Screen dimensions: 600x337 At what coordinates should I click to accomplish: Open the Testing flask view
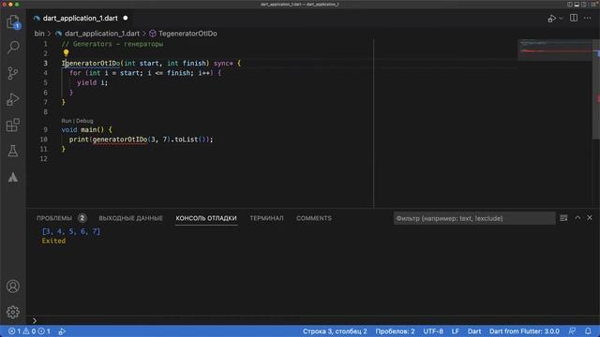click(13, 151)
